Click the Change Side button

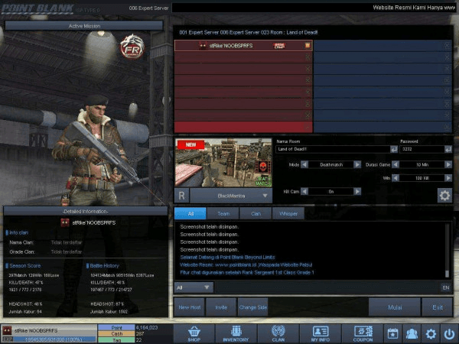click(x=252, y=307)
